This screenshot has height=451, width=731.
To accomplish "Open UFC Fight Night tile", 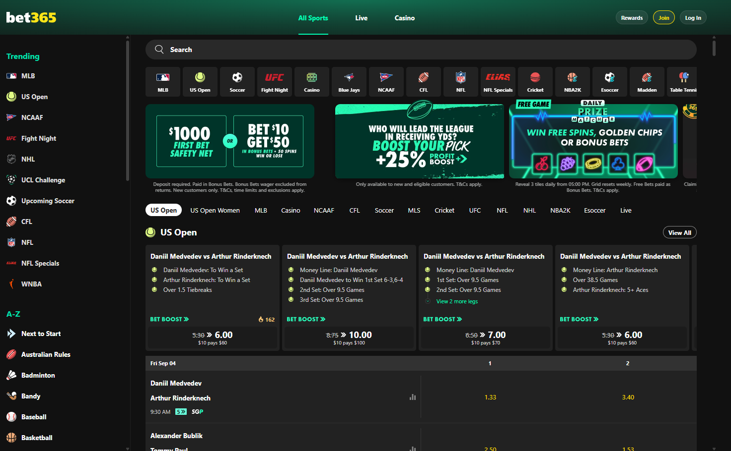I will (x=275, y=82).
